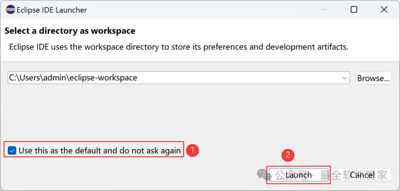This screenshot has width=400, height=191.
Task: Click the blank title bar space left of maximize
Action: 222,10
